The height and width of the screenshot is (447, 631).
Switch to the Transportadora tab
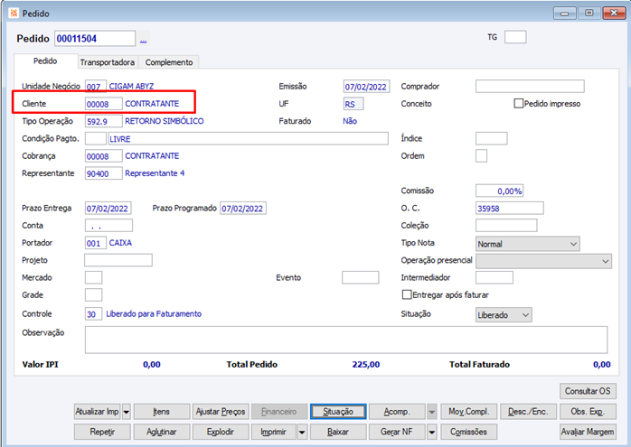click(x=107, y=62)
